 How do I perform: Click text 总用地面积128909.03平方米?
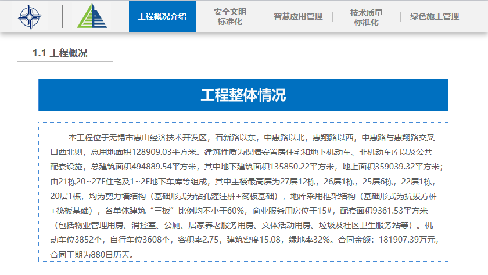coord(144,152)
